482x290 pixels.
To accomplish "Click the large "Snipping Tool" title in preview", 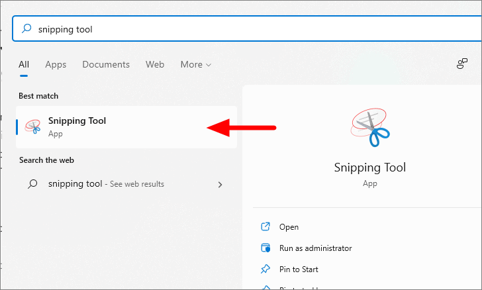I will point(370,168).
